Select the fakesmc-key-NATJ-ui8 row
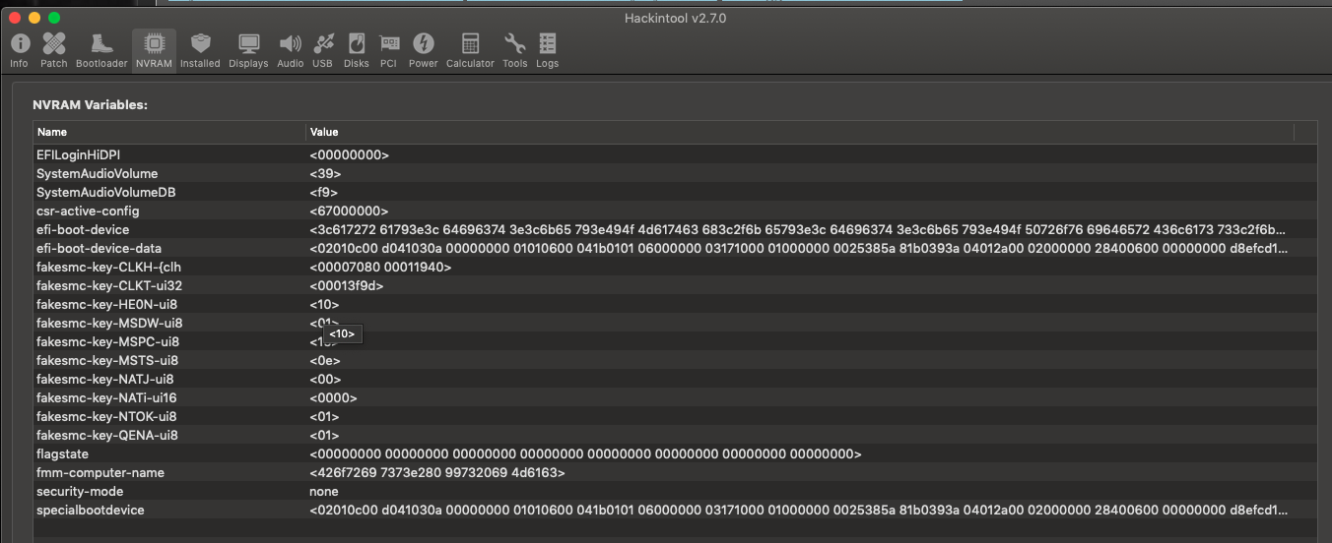This screenshot has width=1332, height=543. click(675, 380)
